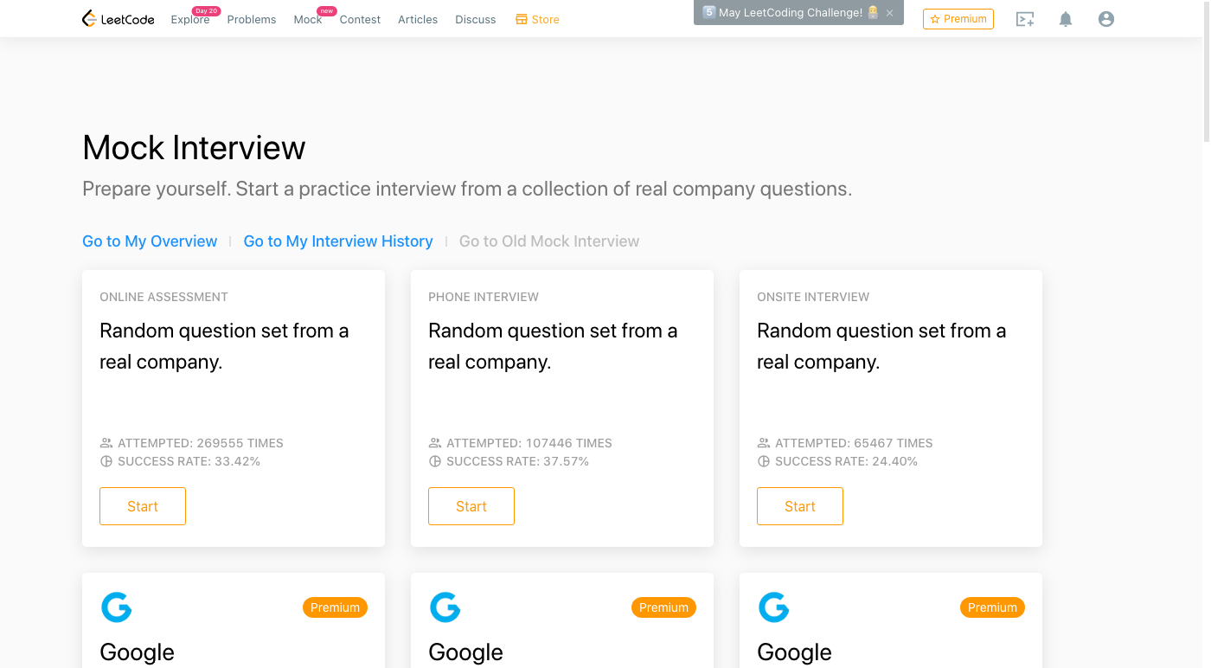This screenshot has height=668, width=1211.
Task: Click the LeetCode logo icon
Action: (89, 19)
